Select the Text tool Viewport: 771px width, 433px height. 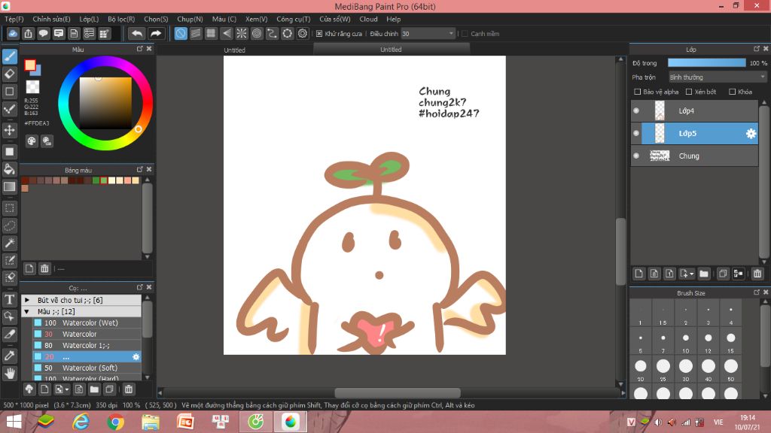(9, 299)
